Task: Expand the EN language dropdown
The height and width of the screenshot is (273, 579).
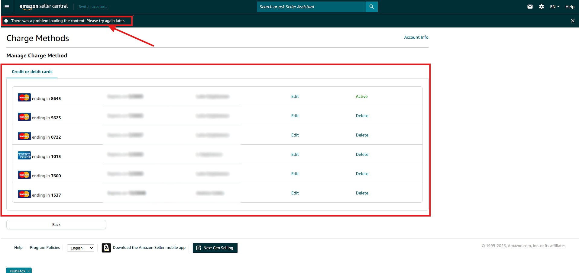Action: (x=555, y=7)
